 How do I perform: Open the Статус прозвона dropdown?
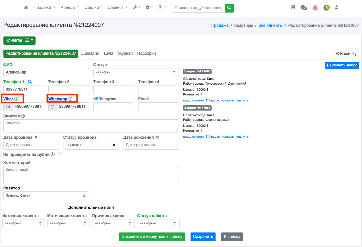coord(91,145)
